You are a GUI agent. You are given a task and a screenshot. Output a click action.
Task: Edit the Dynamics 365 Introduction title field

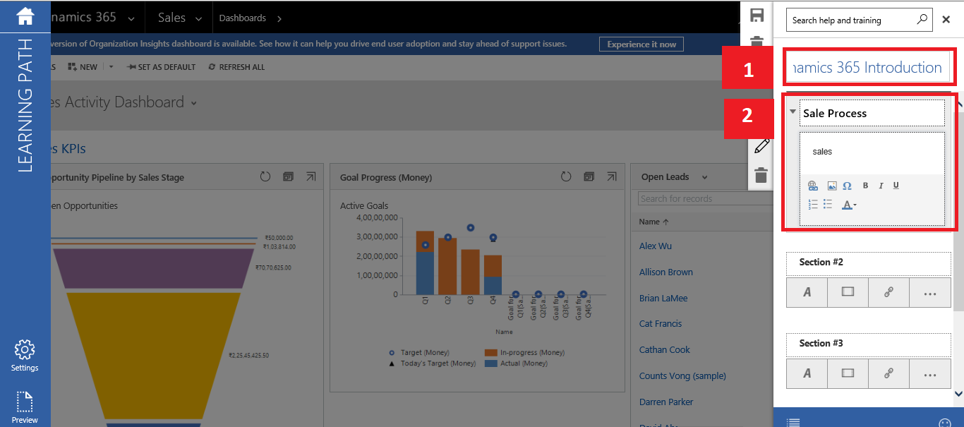[867, 68]
